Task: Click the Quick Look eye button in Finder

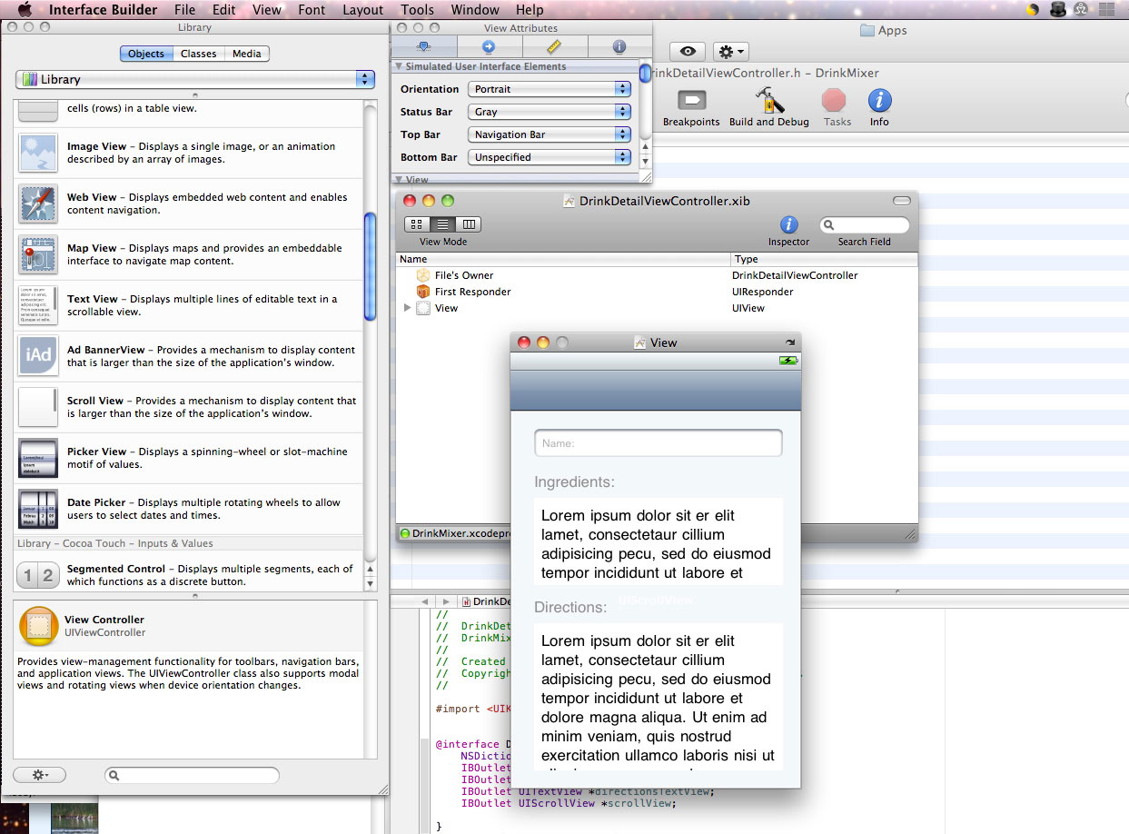Action: [688, 52]
